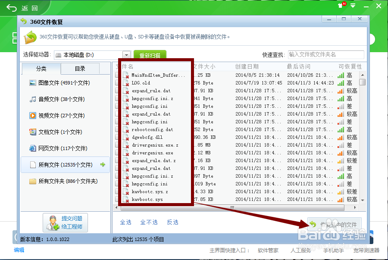Click 全选 to select all files
The width and height of the screenshot is (388, 260).
pyautogui.click(x=126, y=222)
